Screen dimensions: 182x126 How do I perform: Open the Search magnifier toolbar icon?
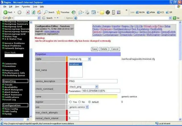(x=45, y=12)
